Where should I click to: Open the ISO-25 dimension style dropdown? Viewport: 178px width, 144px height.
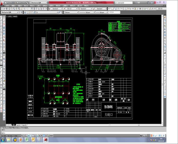72,9
